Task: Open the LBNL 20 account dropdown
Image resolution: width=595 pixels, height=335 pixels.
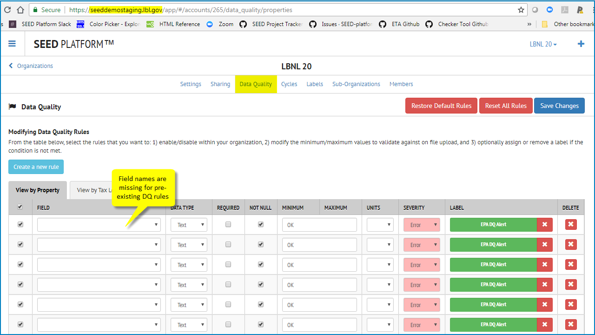Action: tap(542, 44)
